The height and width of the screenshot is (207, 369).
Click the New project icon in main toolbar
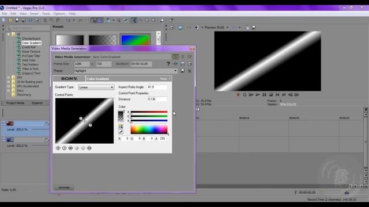coord(4,21)
